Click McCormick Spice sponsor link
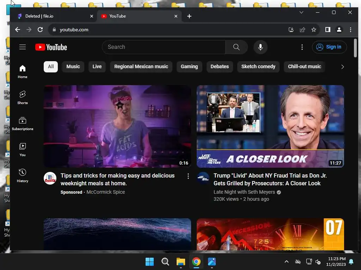 click(x=106, y=192)
